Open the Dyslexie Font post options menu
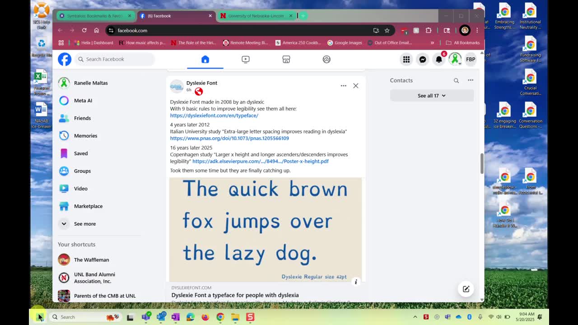Viewport: 578px width, 325px height. (x=344, y=86)
